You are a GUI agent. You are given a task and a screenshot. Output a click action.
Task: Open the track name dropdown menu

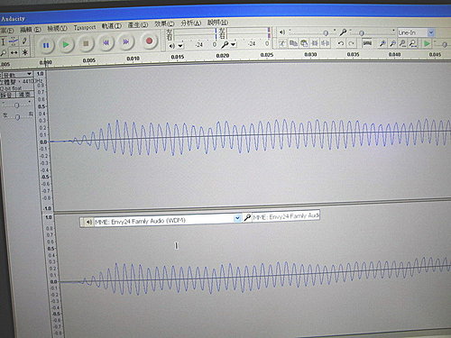click(x=16, y=74)
